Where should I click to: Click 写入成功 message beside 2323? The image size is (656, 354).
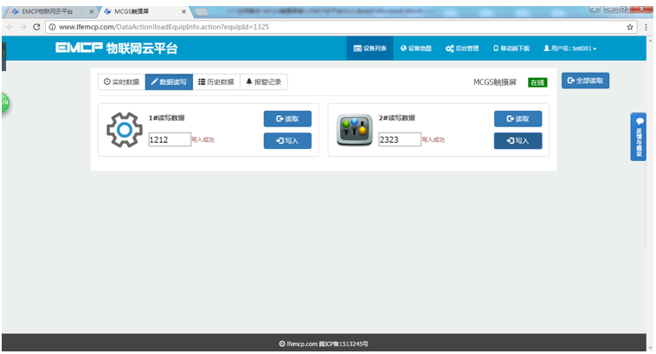[x=434, y=139]
